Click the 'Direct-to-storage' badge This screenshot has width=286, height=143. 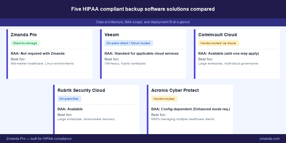pos(25,43)
